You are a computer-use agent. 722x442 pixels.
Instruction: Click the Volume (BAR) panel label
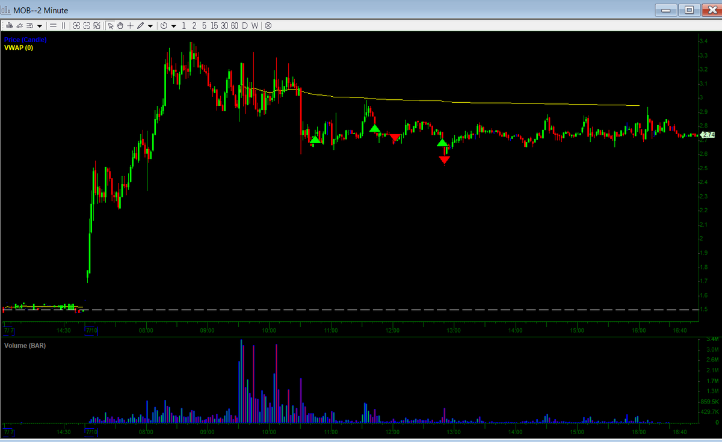click(x=25, y=346)
